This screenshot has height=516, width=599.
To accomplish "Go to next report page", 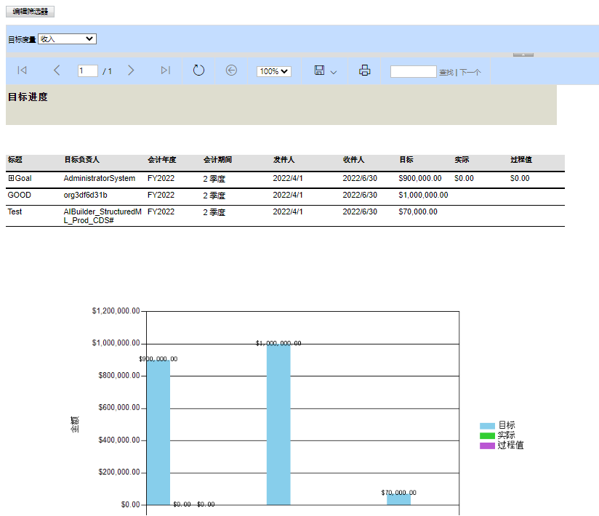I will (131, 70).
